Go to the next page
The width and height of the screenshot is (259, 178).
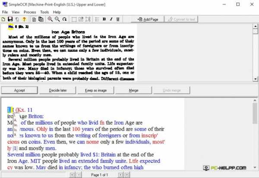[x=120, y=175]
